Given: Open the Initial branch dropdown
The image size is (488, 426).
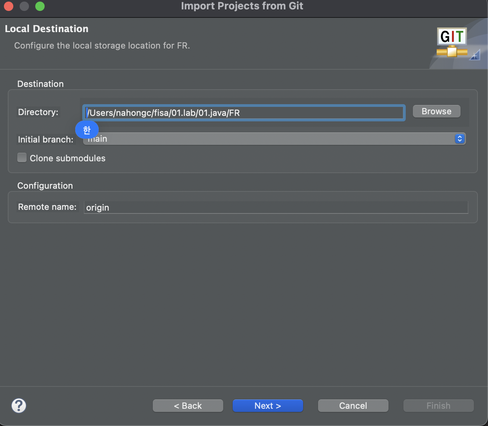Looking at the screenshot, I should 274,139.
